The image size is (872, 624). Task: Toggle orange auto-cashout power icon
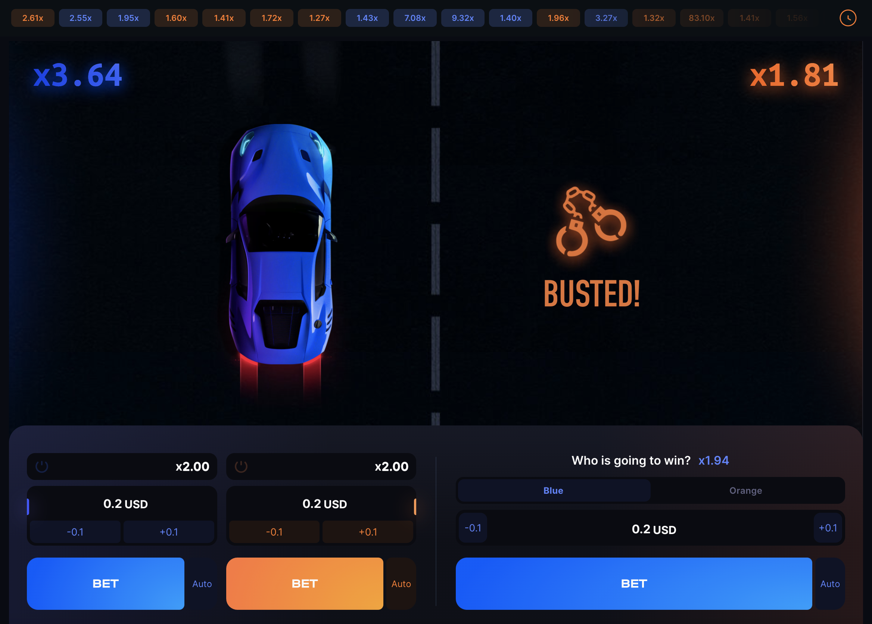(x=241, y=467)
